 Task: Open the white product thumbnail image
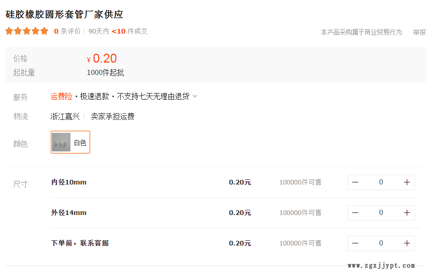pyautogui.click(x=61, y=142)
